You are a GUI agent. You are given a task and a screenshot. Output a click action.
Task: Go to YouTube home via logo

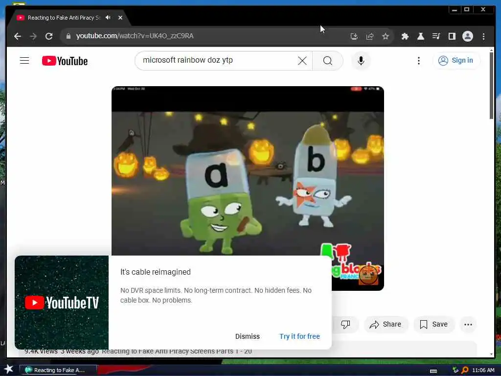65,61
